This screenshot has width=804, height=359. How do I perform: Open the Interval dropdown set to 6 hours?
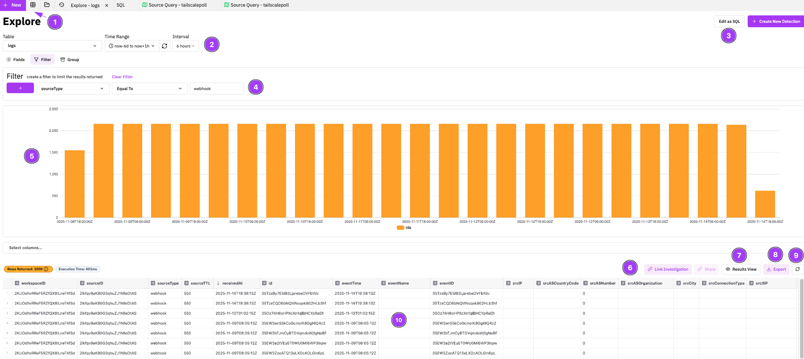[x=185, y=46]
